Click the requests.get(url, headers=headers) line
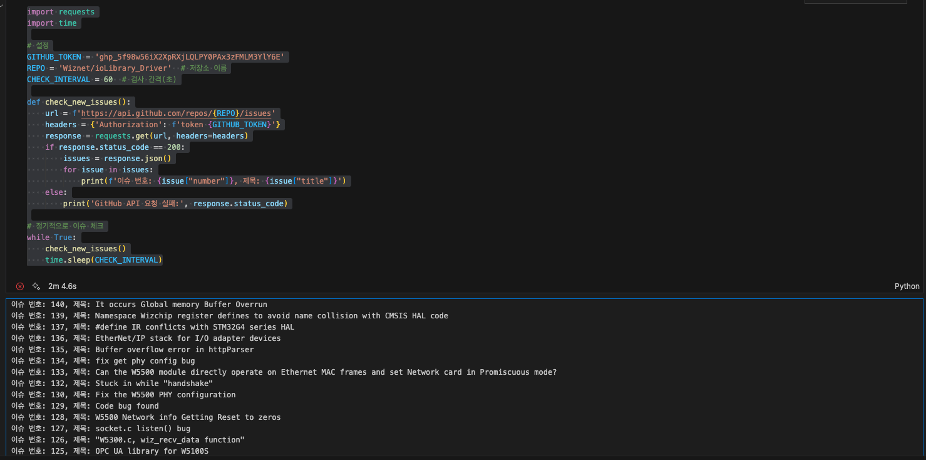The image size is (926, 460). (147, 136)
